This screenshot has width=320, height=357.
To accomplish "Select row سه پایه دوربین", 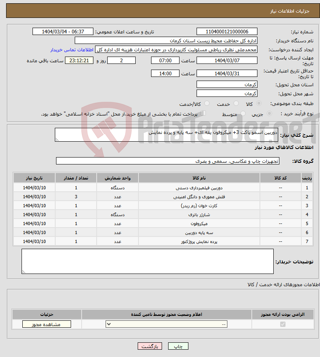I will coord(163,232).
